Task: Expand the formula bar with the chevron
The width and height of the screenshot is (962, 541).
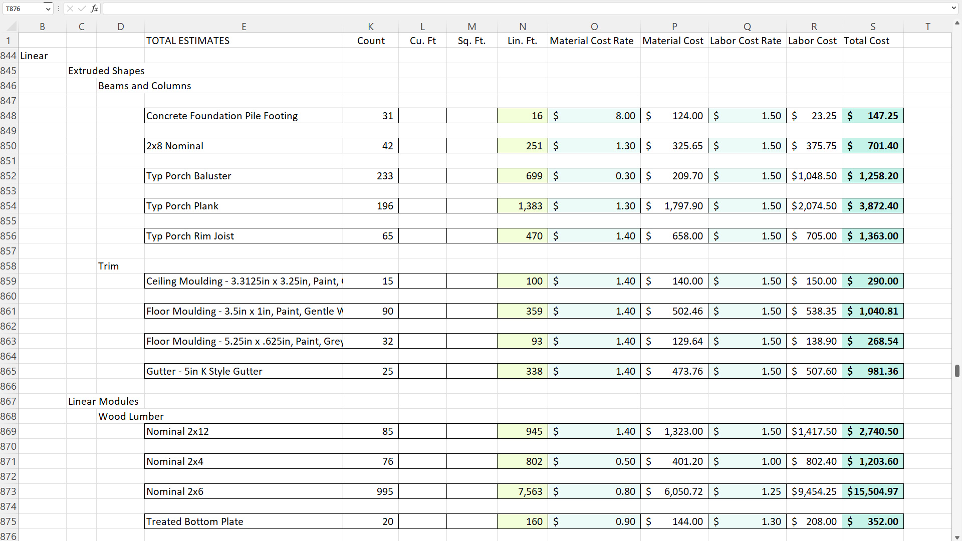Action: coord(953,8)
